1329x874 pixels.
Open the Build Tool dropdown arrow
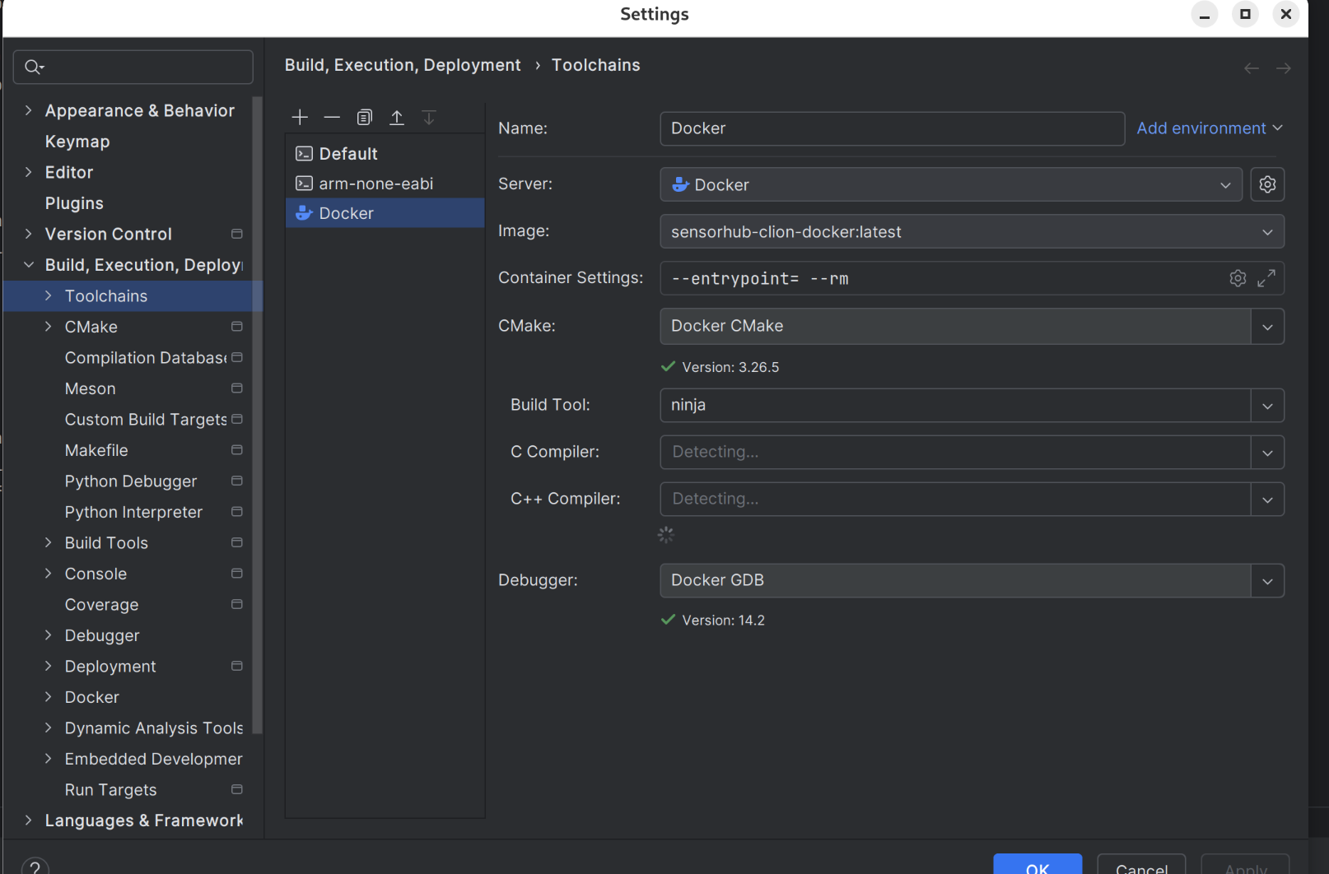1267,406
